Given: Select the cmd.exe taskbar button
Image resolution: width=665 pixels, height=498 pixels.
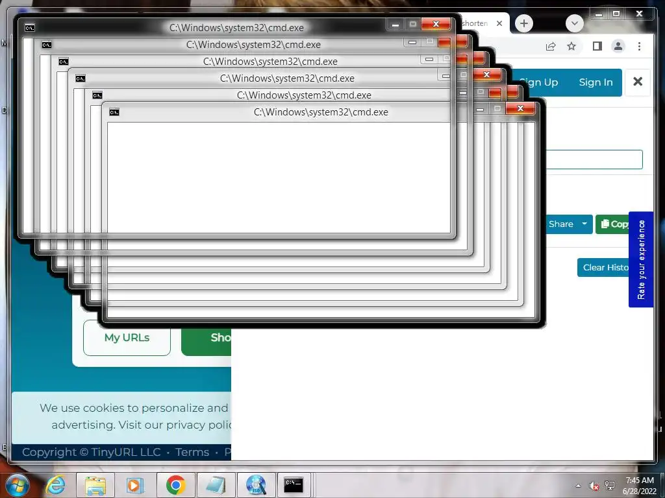Looking at the screenshot, I should 294,485.
